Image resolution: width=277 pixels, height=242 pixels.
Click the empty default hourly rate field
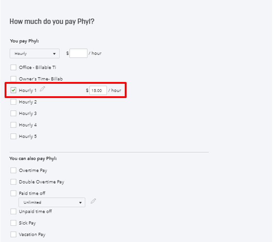click(x=78, y=53)
